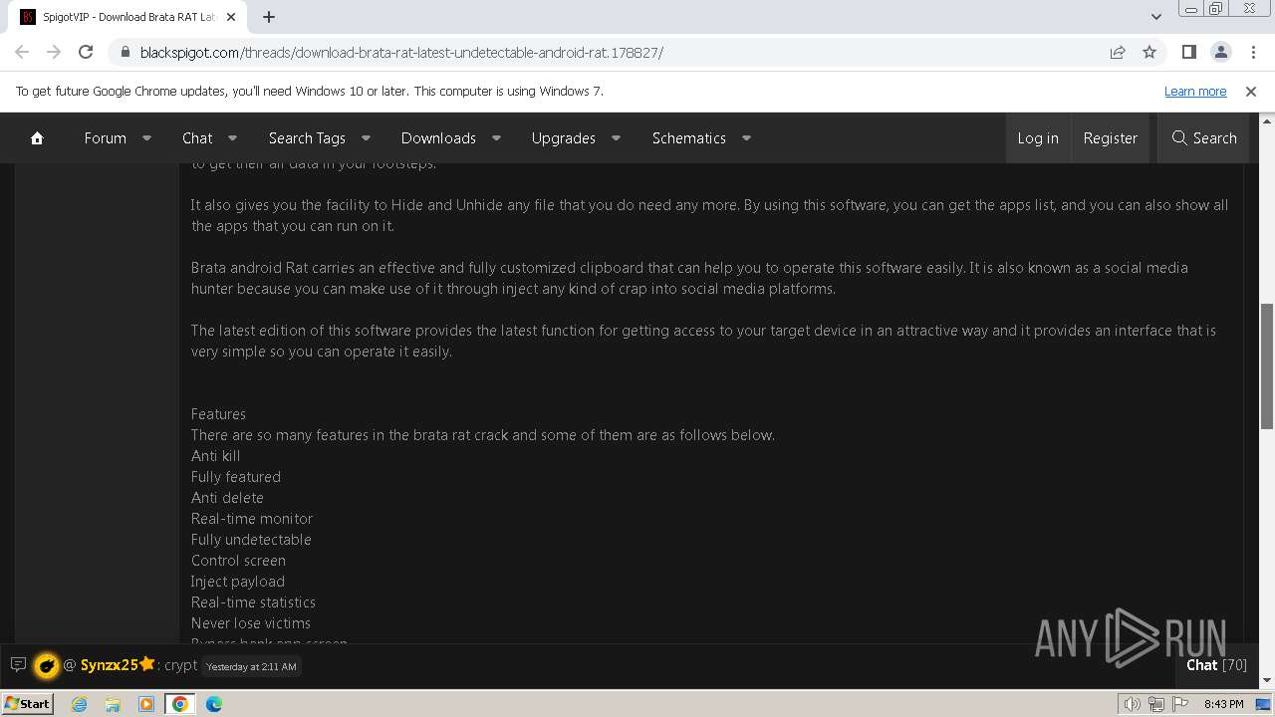Open media player from taskbar
The width and height of the screenshot is (1275, 717).
[x=146, y=704]
